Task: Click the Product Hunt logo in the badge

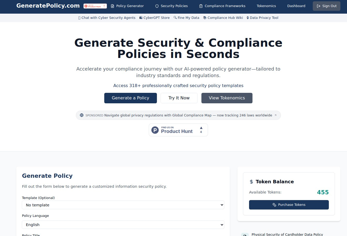Action: click(x=155, y=130)
